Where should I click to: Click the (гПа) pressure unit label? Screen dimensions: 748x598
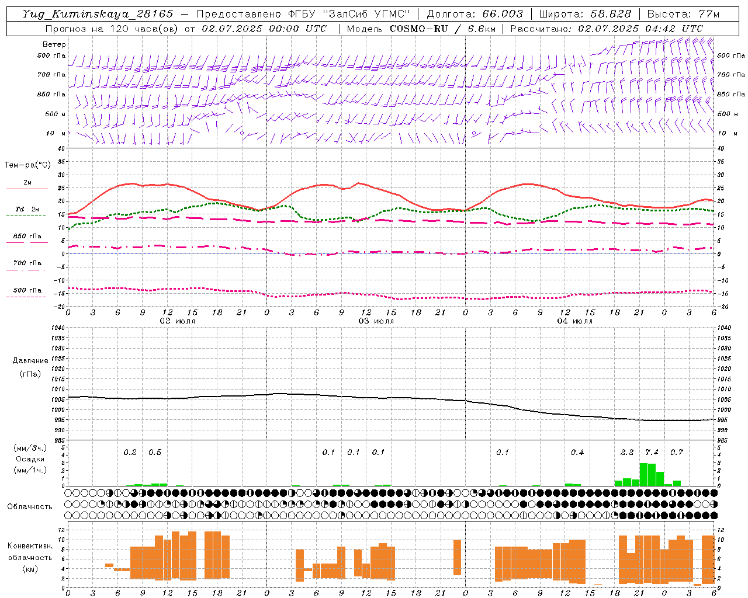pyautogui.click(x=30, y=374)
